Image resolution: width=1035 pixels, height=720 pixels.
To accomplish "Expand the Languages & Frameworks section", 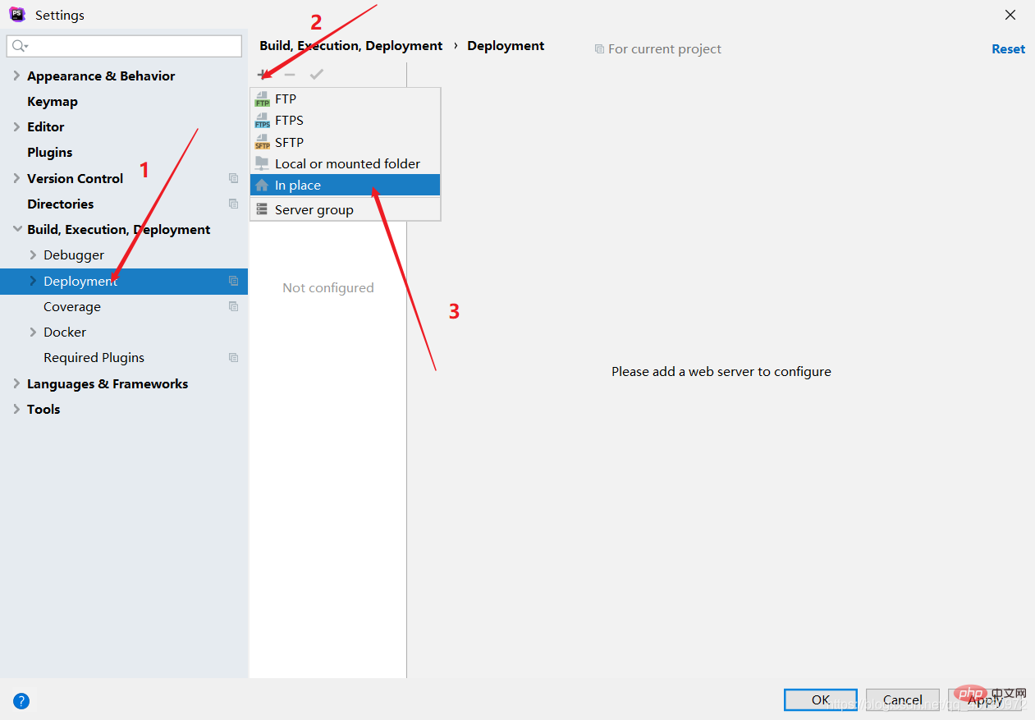I will click(x=16, y=383).
